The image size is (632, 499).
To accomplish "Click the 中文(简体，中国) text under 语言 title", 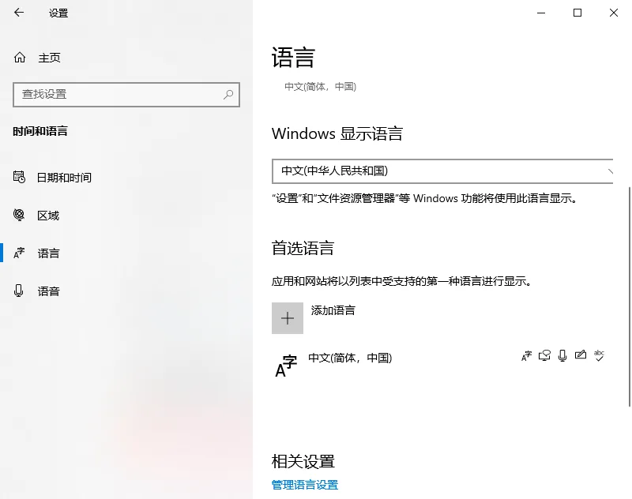I will click(321, 87).
